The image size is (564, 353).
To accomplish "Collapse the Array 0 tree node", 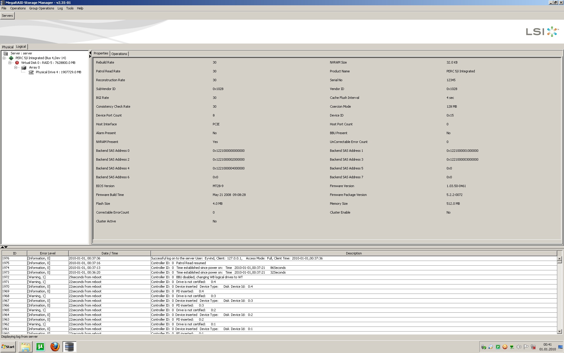I will (16, 68).
